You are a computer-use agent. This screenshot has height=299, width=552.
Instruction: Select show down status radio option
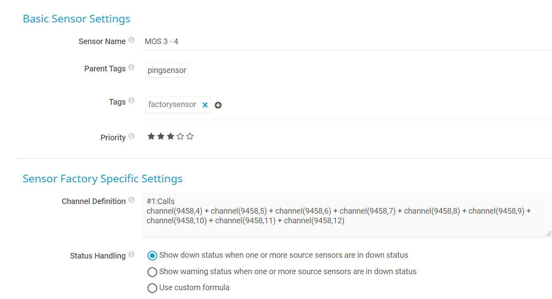click(x=152, y=256)
